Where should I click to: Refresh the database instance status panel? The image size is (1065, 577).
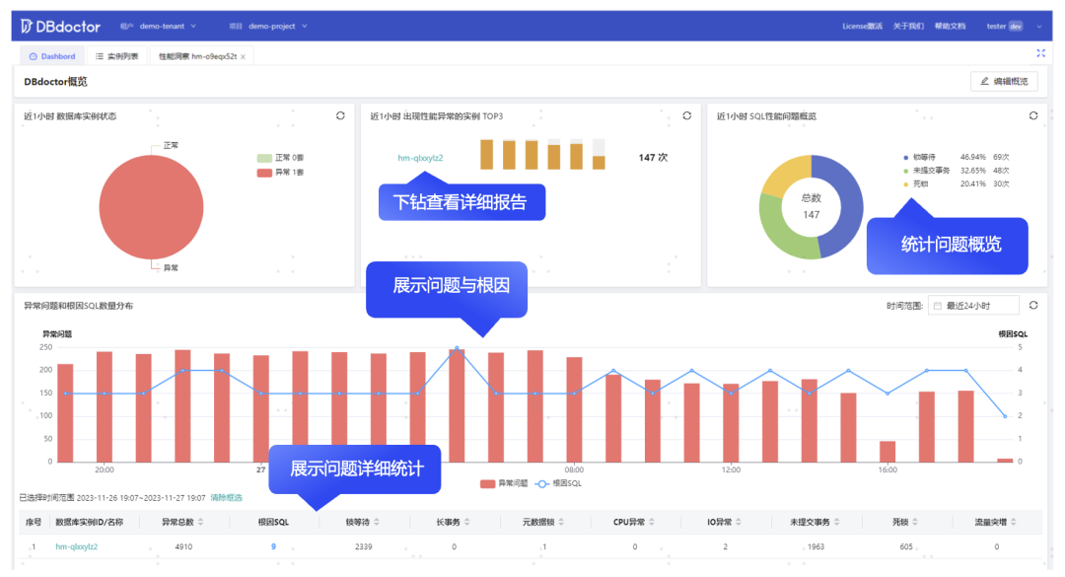tap(340, 116)
